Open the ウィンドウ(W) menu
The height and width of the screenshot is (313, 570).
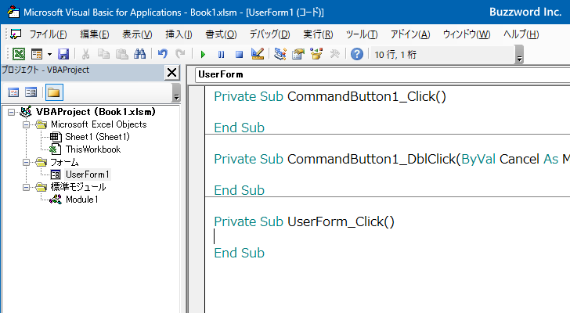click(x=467, y=34)
